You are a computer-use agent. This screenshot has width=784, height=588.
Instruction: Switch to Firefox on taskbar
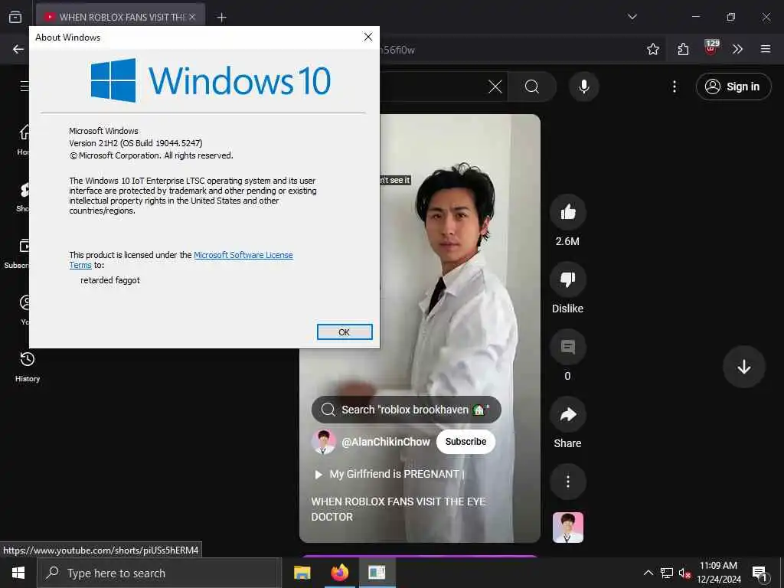pos(339,573)
